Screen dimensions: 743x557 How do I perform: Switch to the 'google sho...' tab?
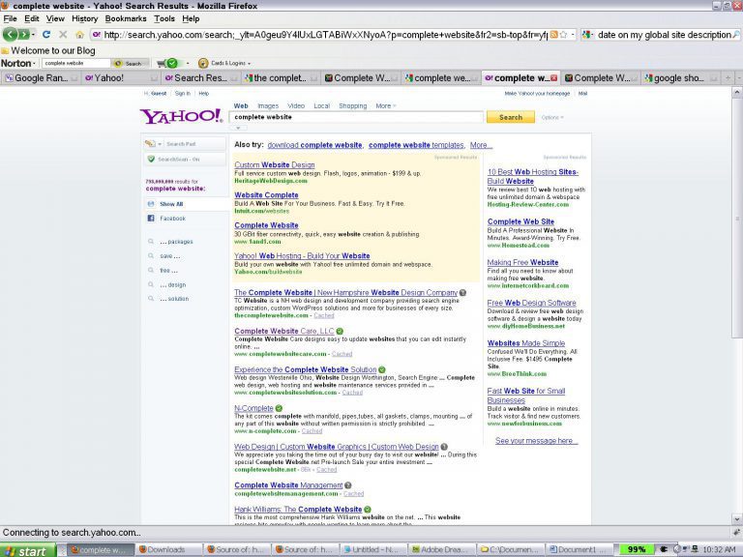680,78
